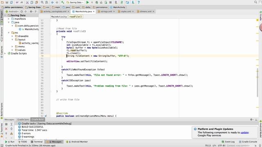262x147 pixels.
Task: Expand the manifests folder arrow
Action: pos(9,19)
